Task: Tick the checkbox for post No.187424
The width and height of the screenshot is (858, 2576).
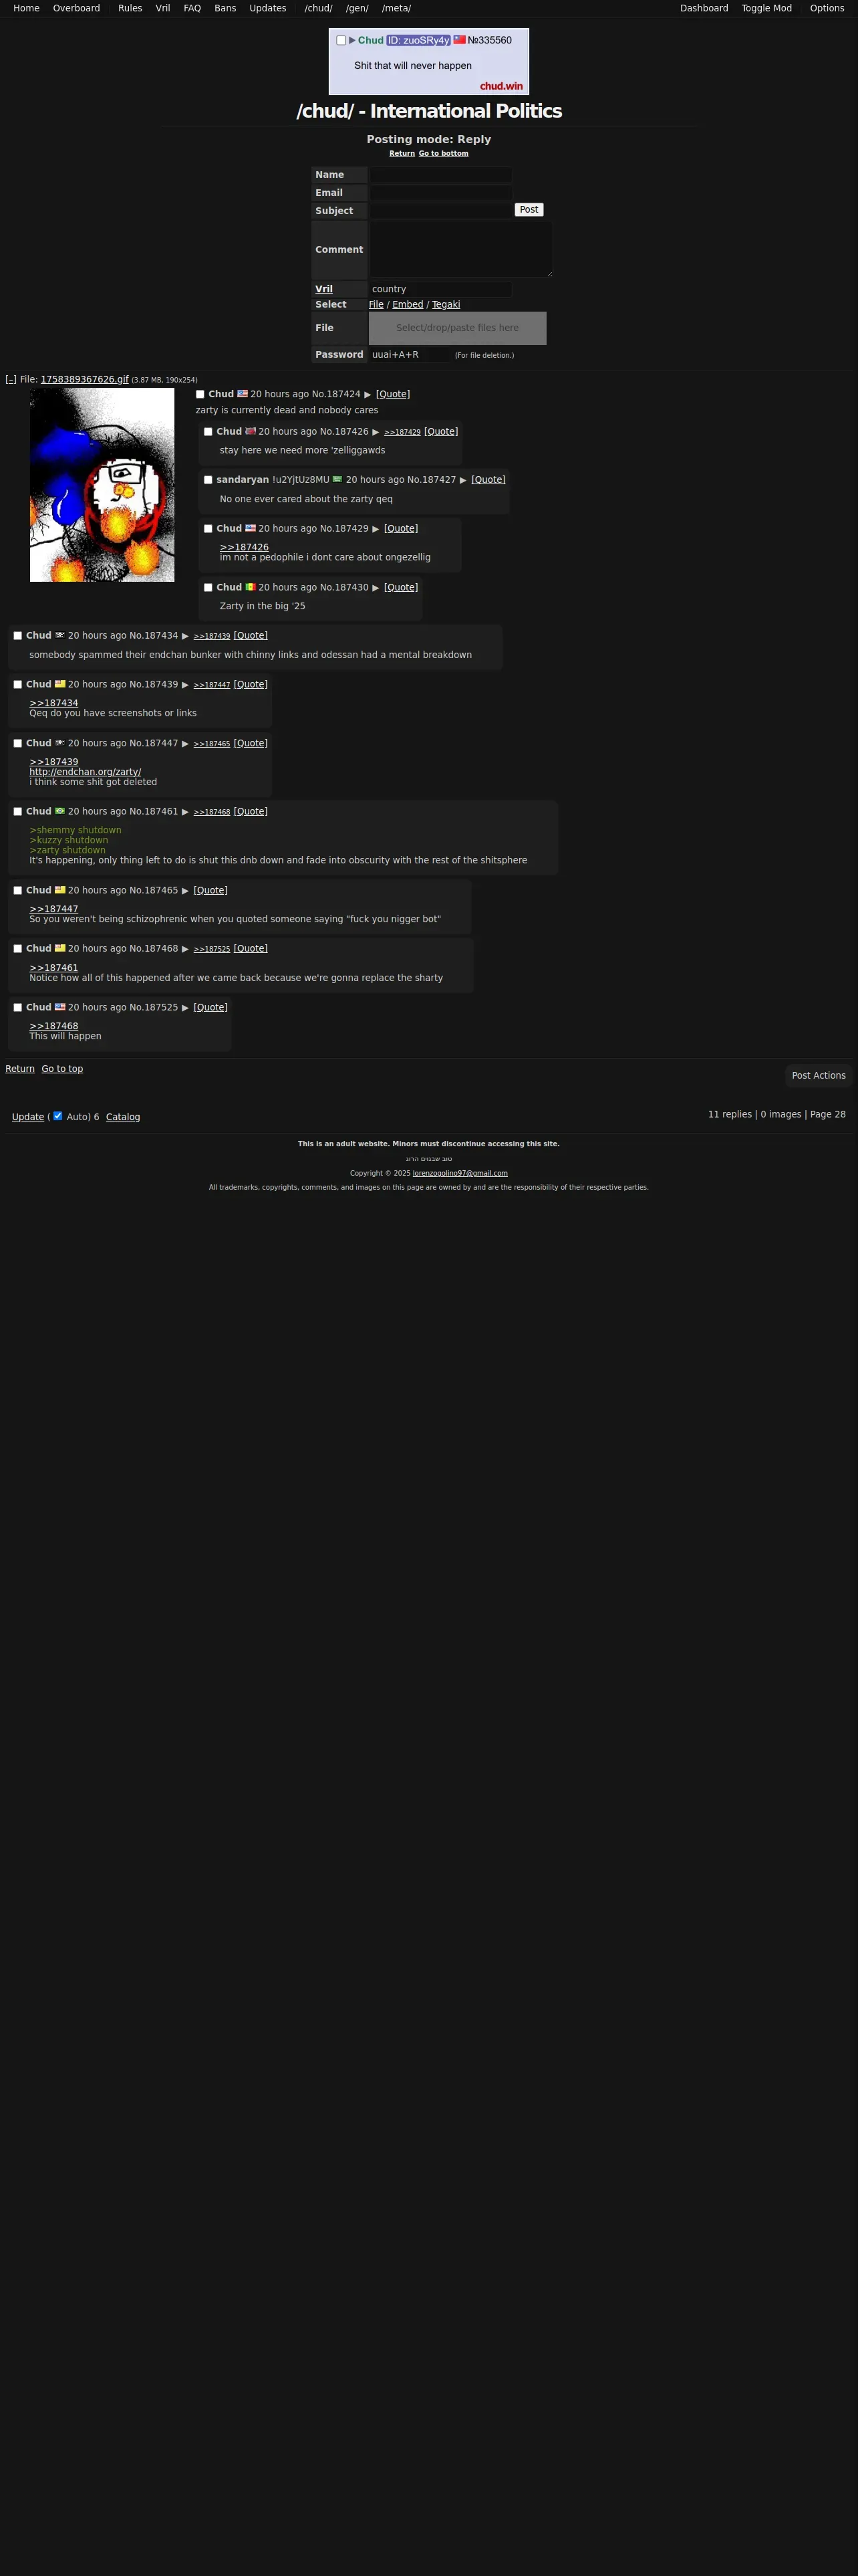Action: (200, 395)
